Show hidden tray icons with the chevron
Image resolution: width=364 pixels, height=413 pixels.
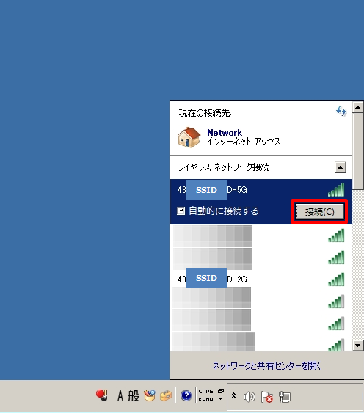click(233, 396)
